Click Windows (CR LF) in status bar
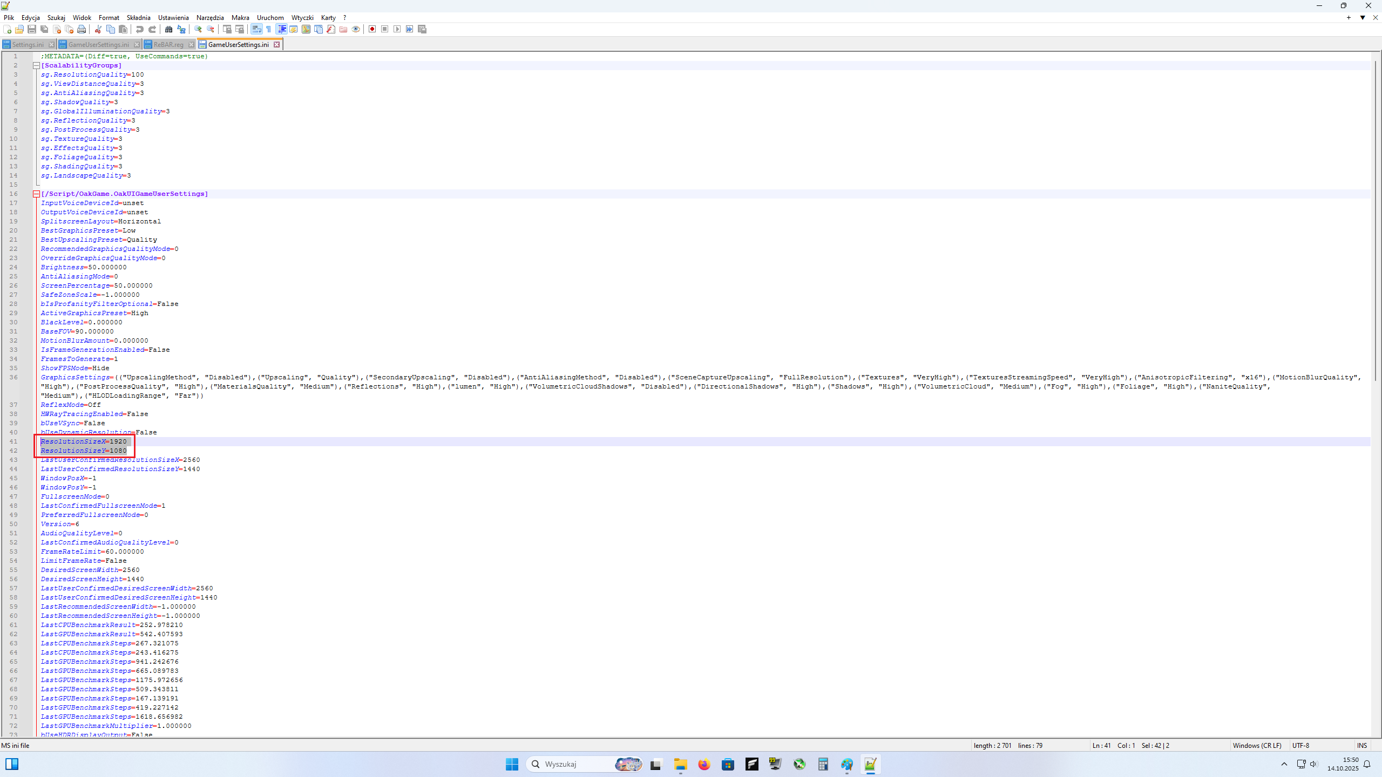 pos(1257,745)
